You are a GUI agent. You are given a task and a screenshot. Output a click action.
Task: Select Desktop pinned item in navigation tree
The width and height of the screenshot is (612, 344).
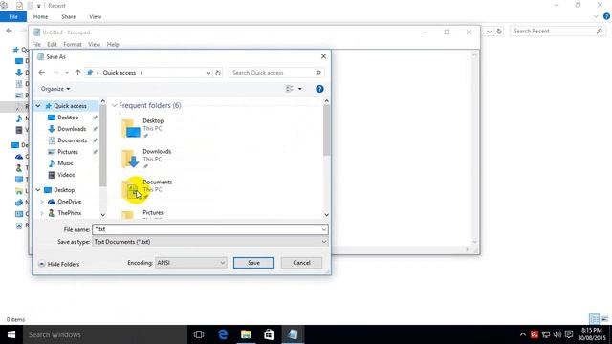click(68, 118)
